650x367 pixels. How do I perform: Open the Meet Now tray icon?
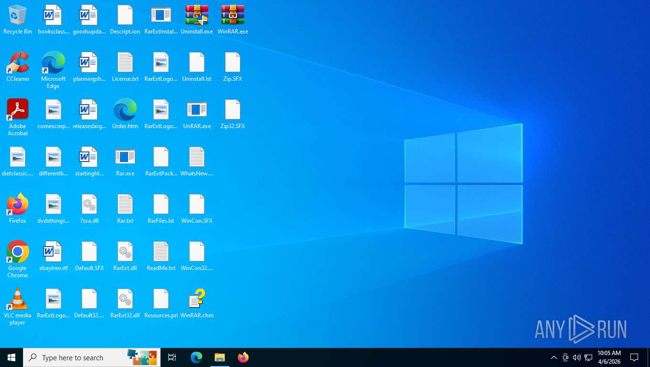point(565,357)
